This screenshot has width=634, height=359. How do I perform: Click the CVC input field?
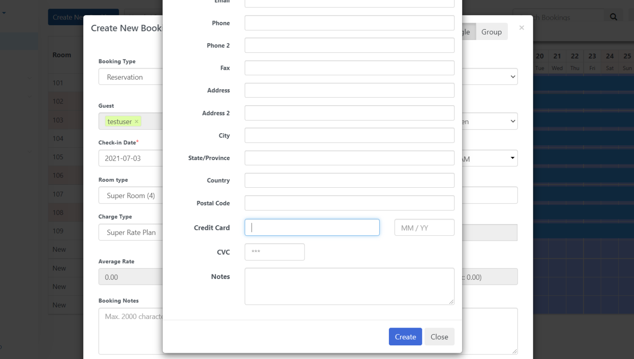(x=274, y=252)
